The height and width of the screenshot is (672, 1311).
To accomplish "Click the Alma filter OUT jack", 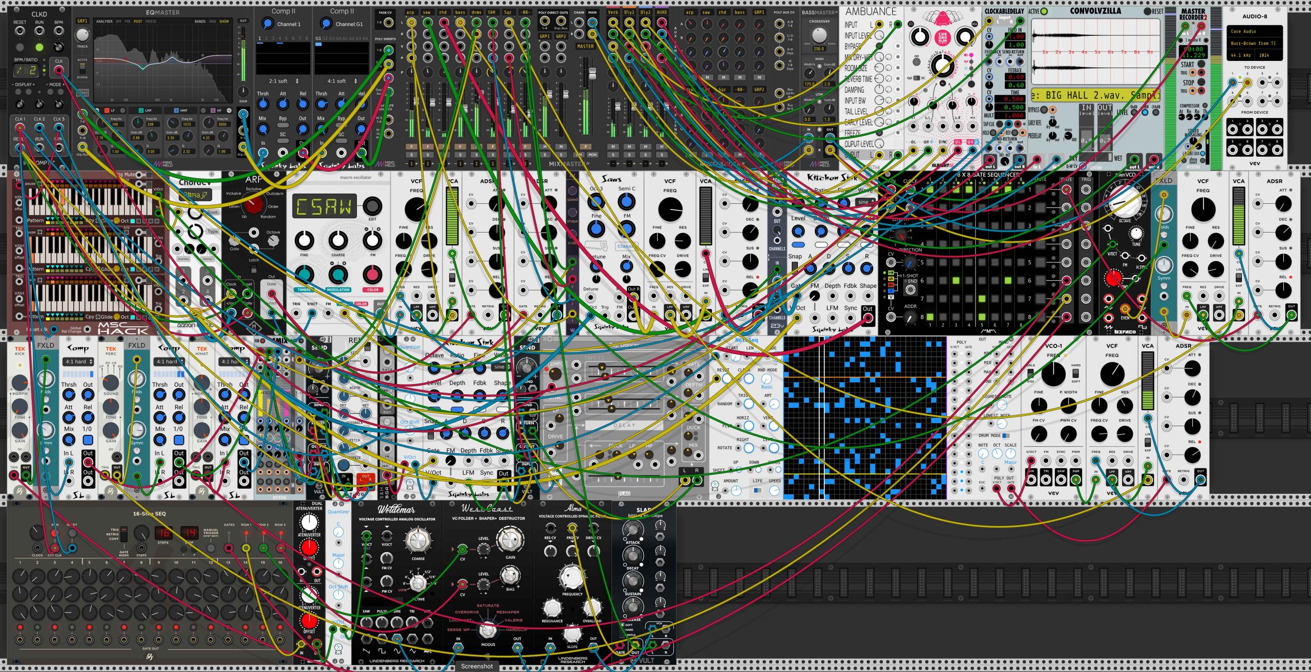I will tap(593, 647).
